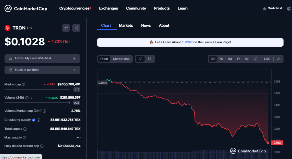Open Exchanges menu
The height and width of the screenshot is (159, 292).
coord(108,8)
